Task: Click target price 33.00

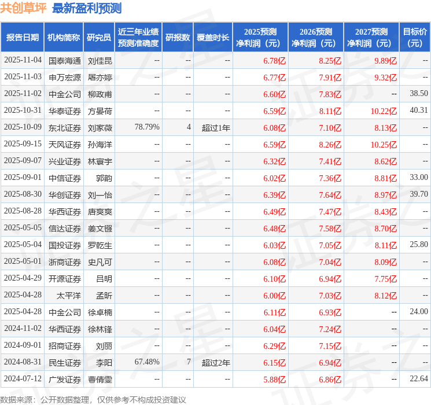Action: tap(419, 178)
